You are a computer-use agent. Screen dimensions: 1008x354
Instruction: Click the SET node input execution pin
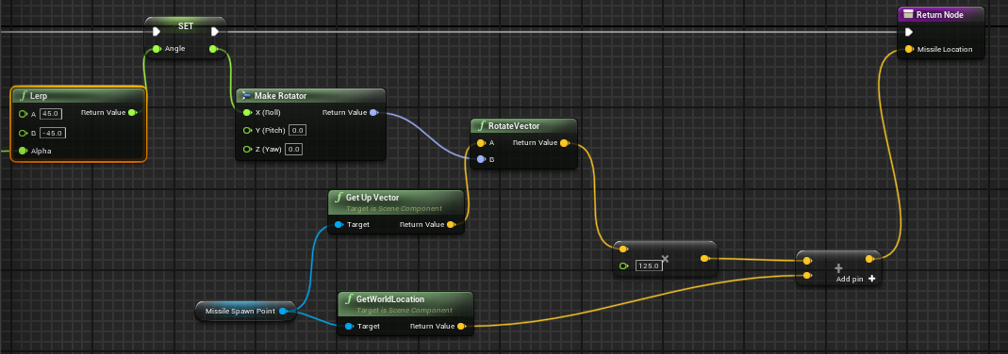156,31
